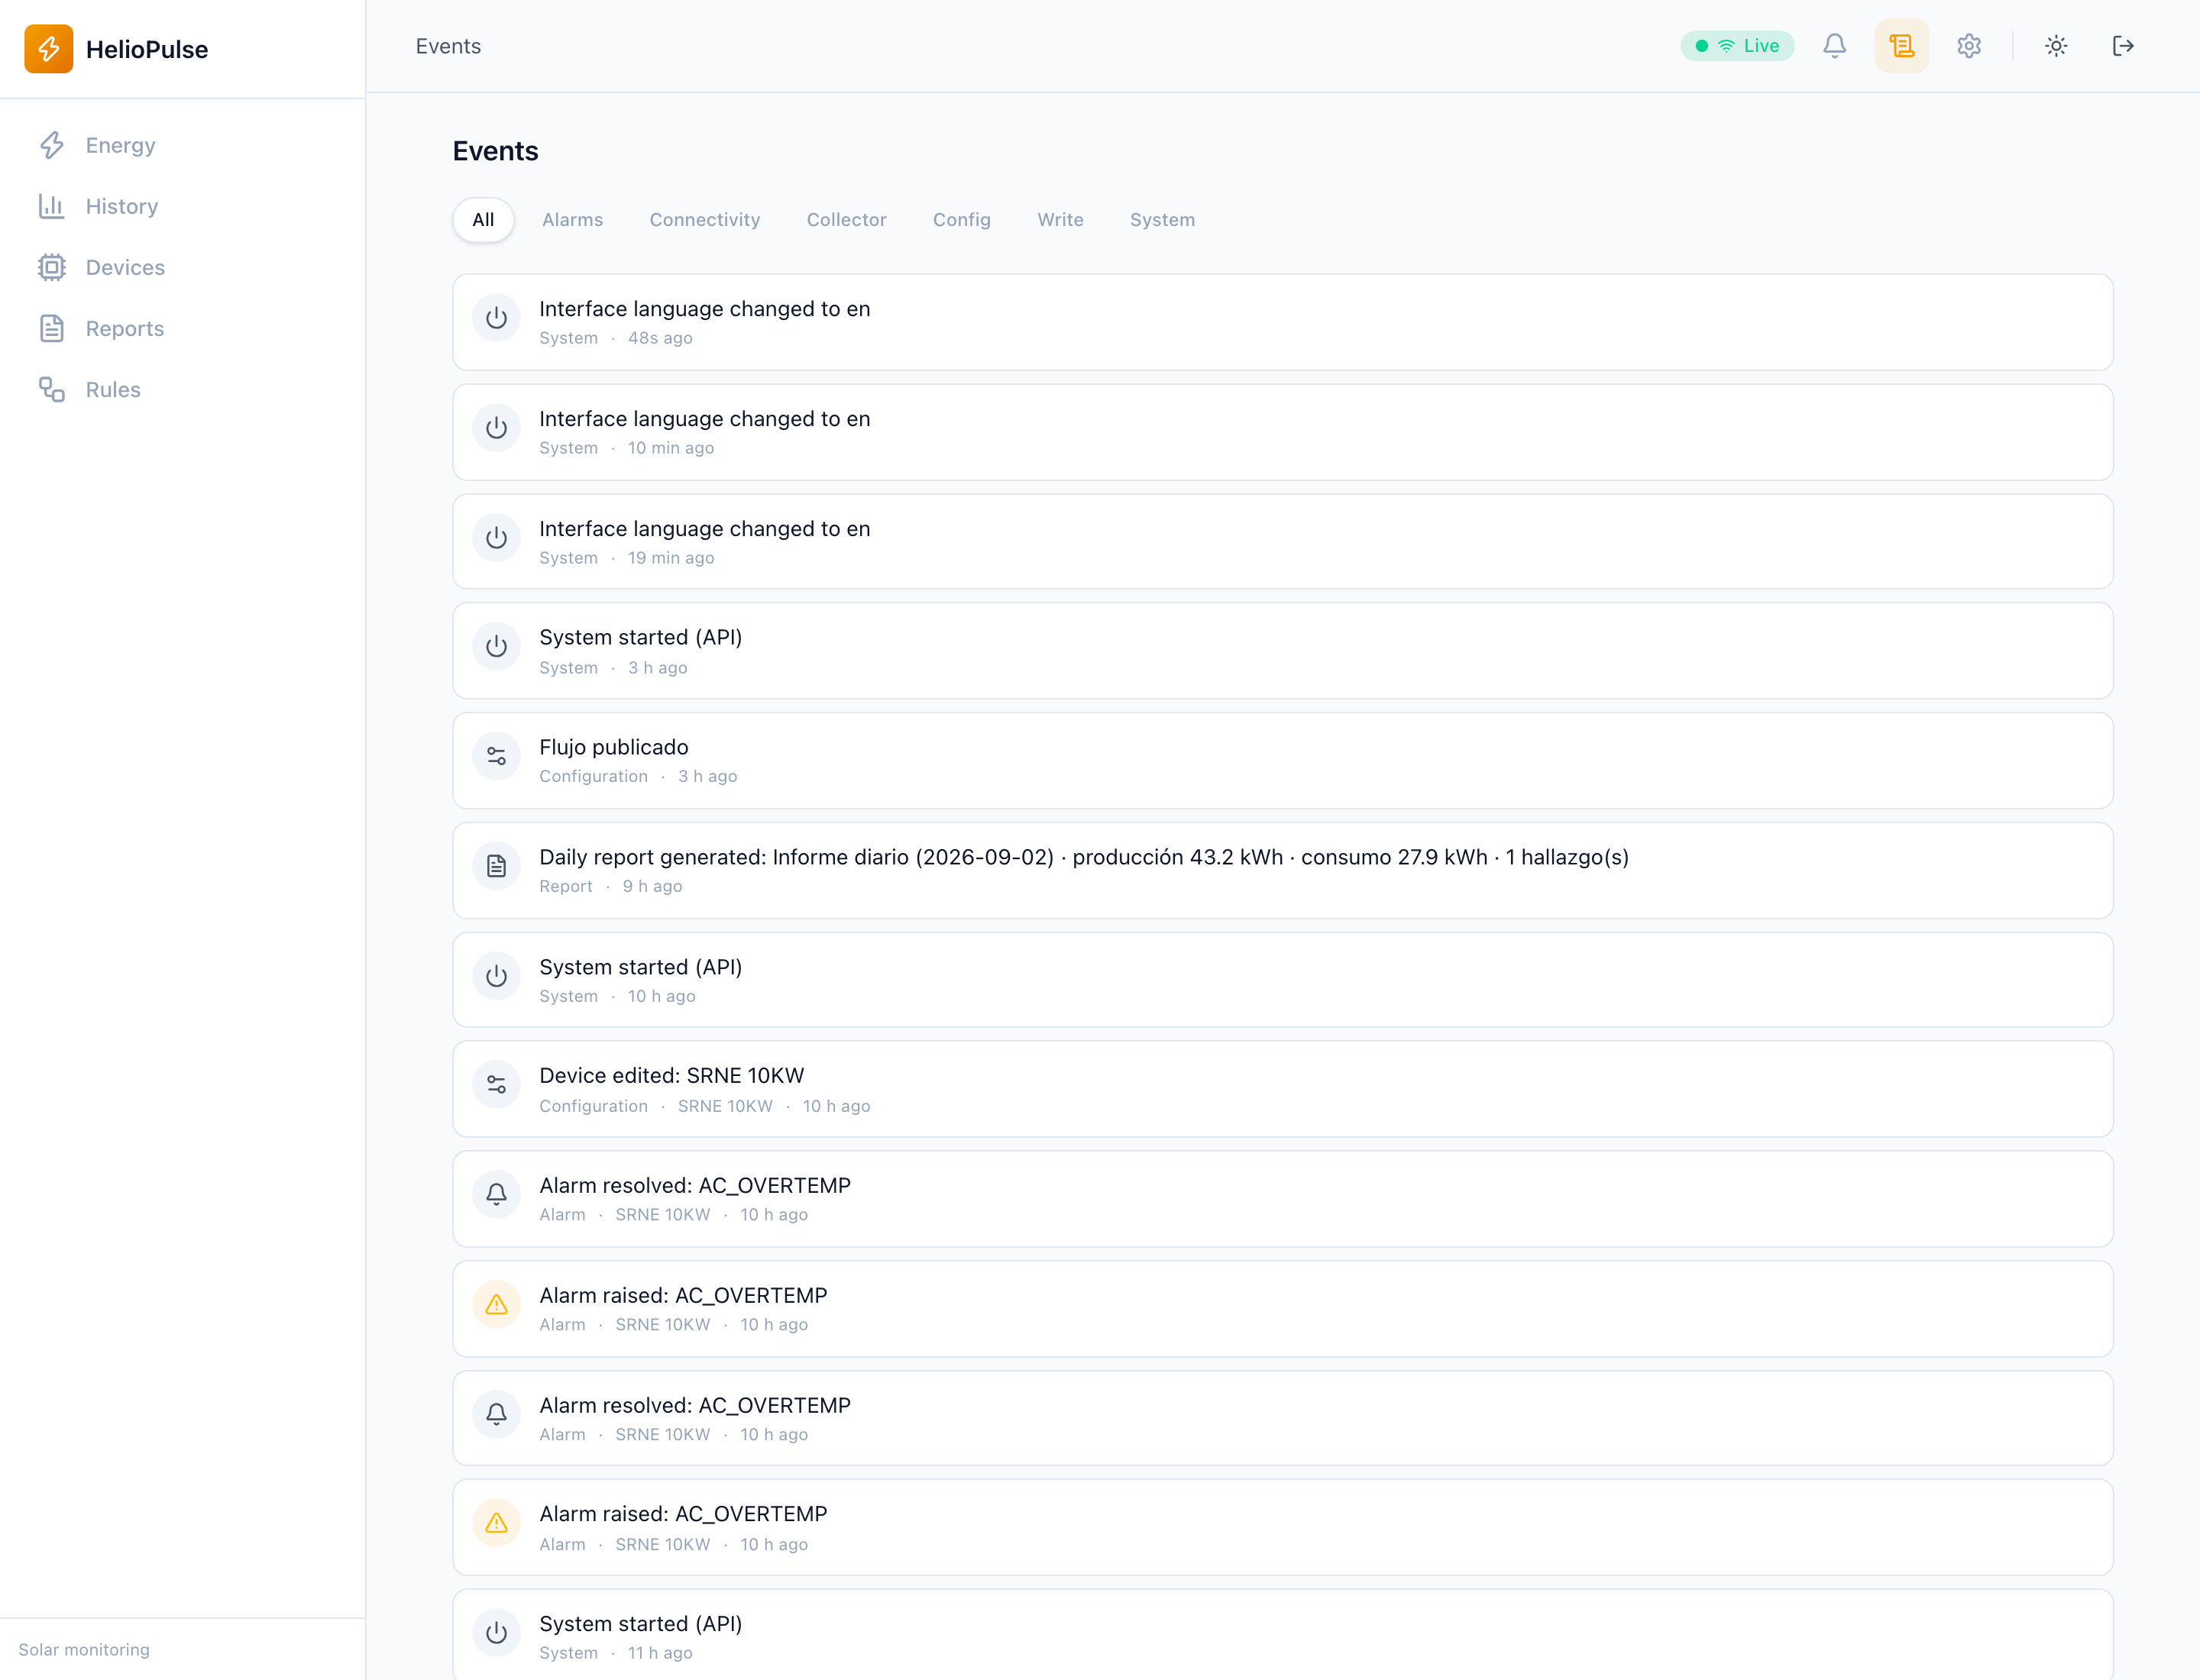Switch to the System filter tab

tap(1162, 220)
